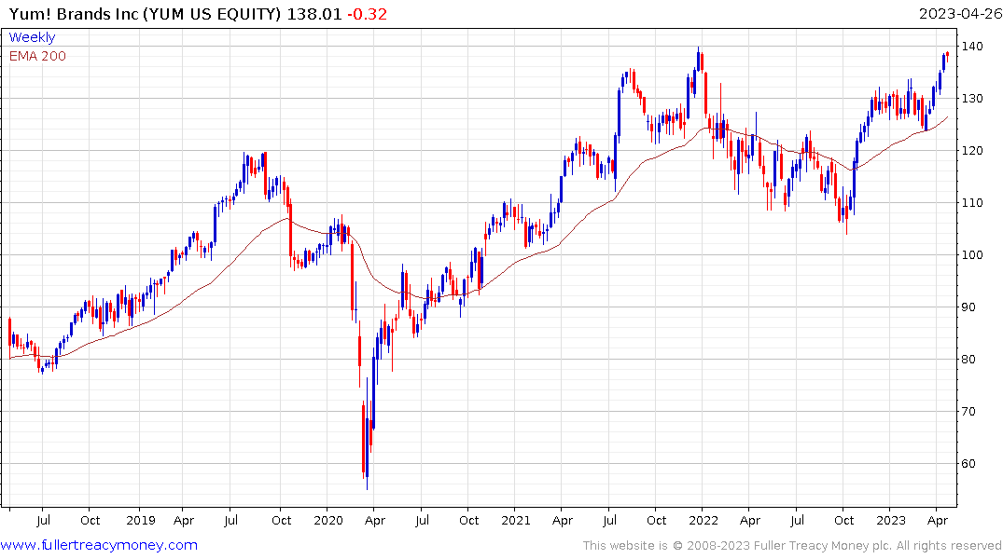Click the 80 price axis label

[x=968, y=359]
